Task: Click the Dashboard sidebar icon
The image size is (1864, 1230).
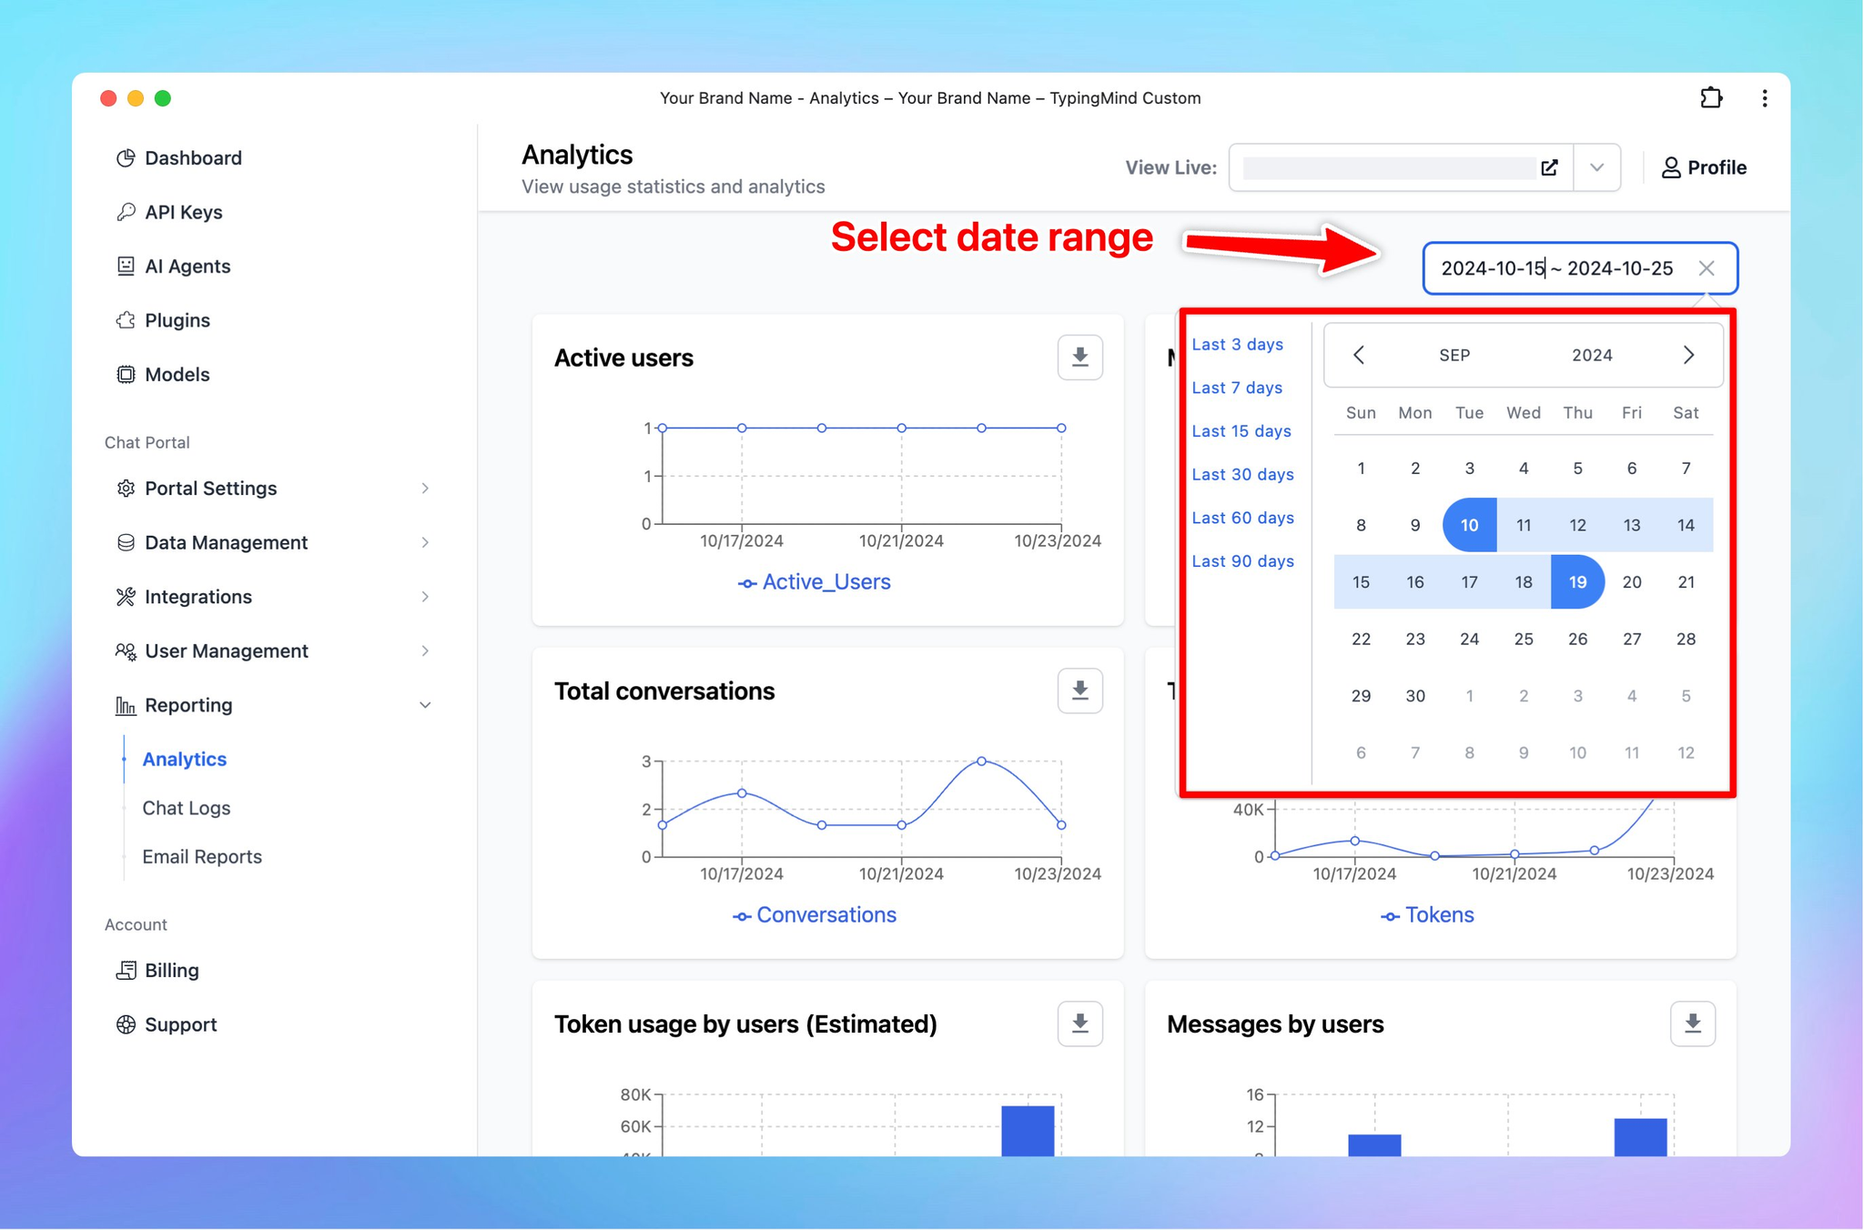Action: 125,158
